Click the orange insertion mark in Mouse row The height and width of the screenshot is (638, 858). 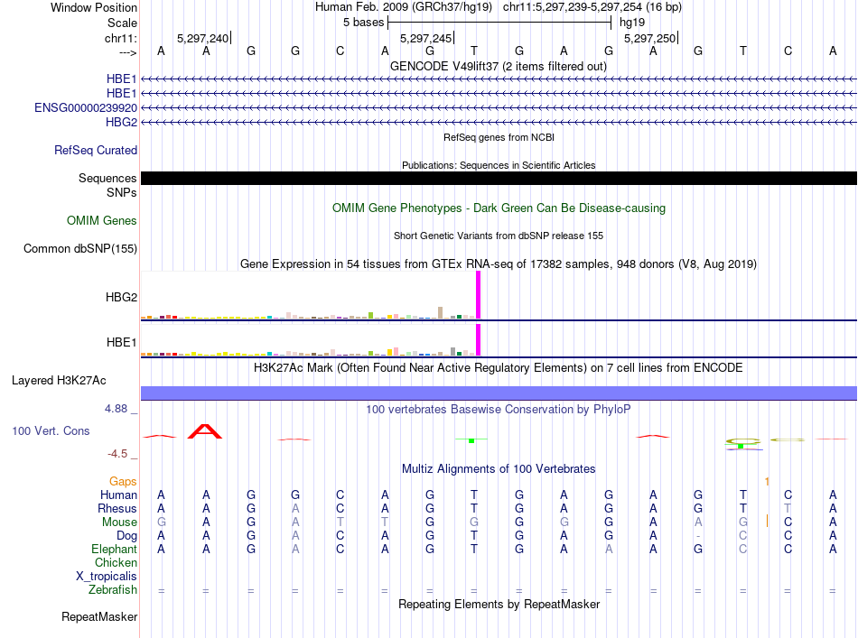[x=767, y=521]
